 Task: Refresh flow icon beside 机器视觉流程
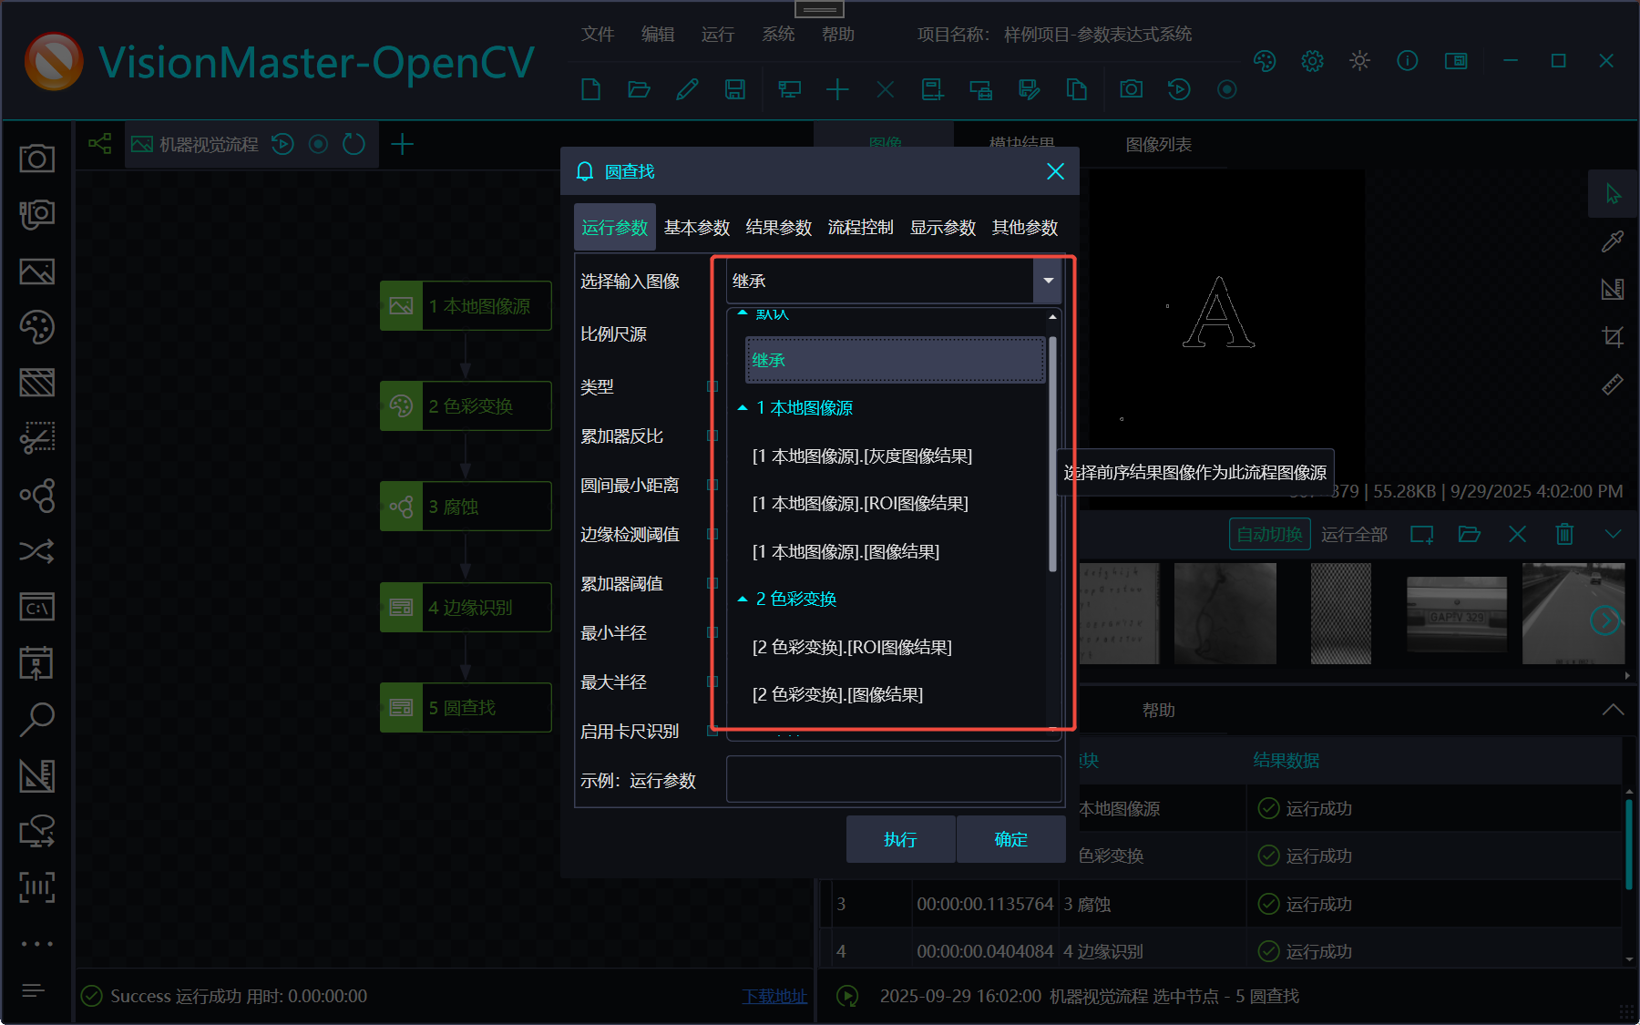(x=354, y=144)
